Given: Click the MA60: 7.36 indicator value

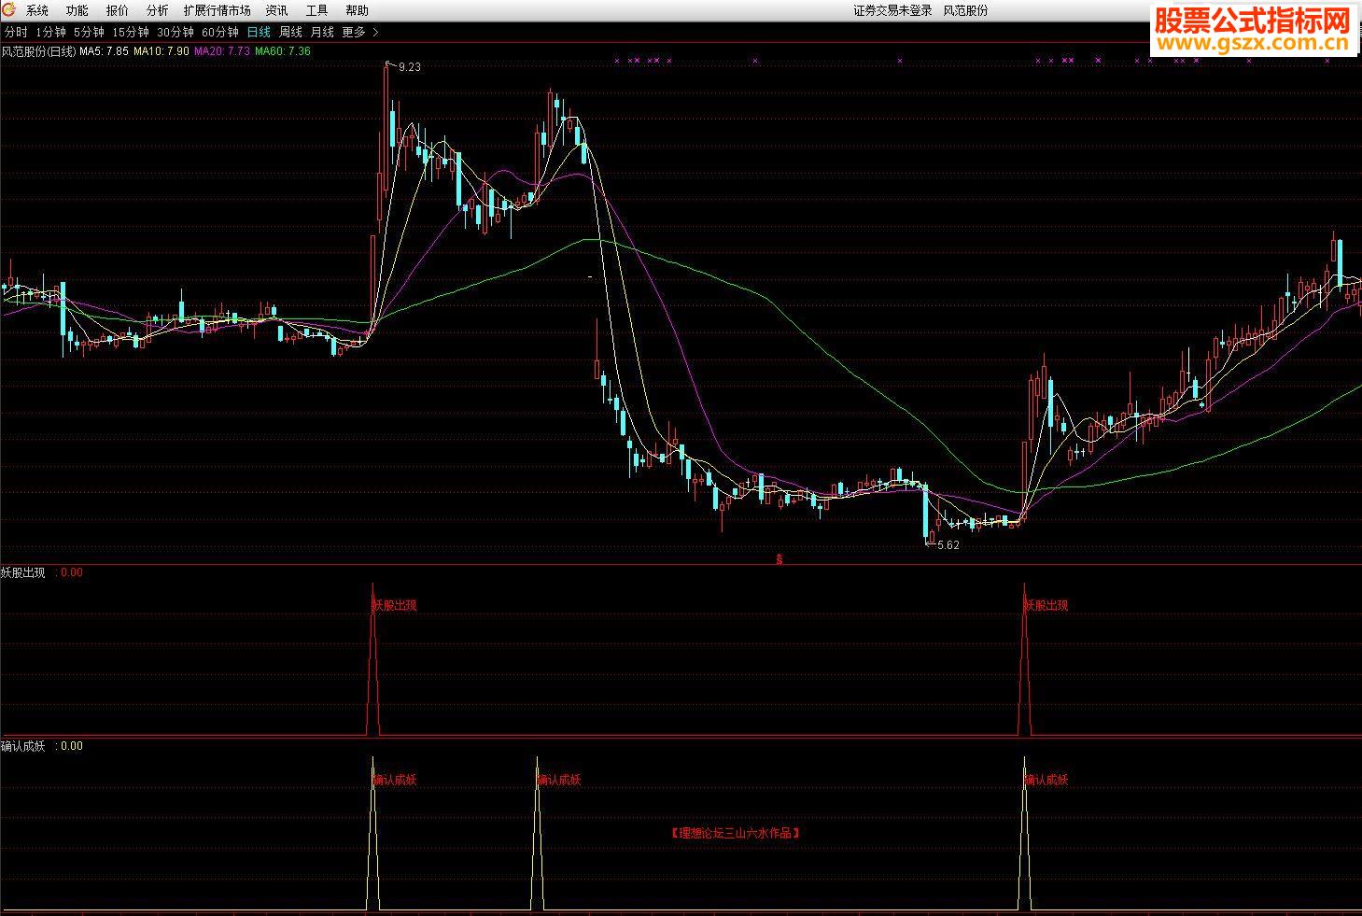Looking at the screenshot, I should pos(283,51).
